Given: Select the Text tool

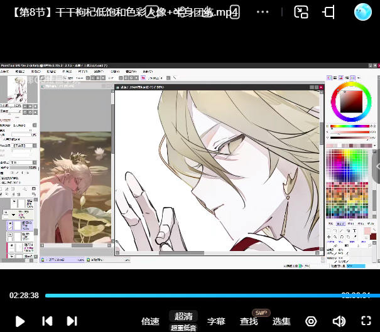Looking at the screenshot, I should pyautogui.click(x=354, y=230).
